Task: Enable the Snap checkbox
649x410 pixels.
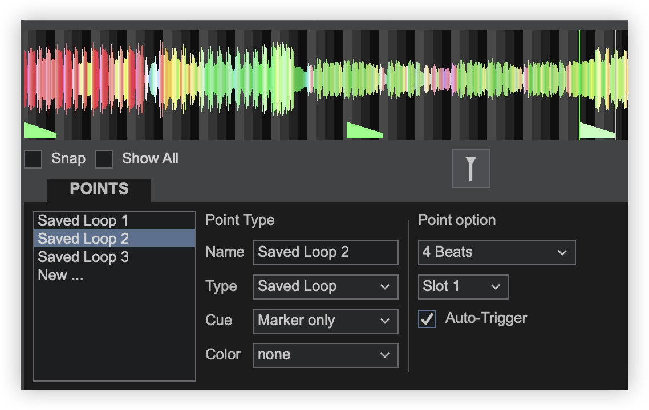Action: 34,159
